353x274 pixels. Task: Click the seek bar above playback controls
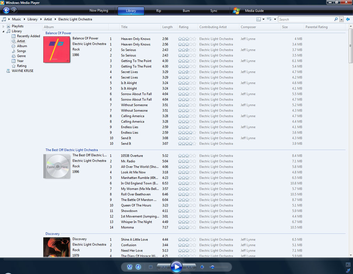(176, 259)
